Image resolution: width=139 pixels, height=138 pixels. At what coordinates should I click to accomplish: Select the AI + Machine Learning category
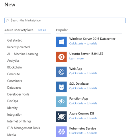coord(23,54)
